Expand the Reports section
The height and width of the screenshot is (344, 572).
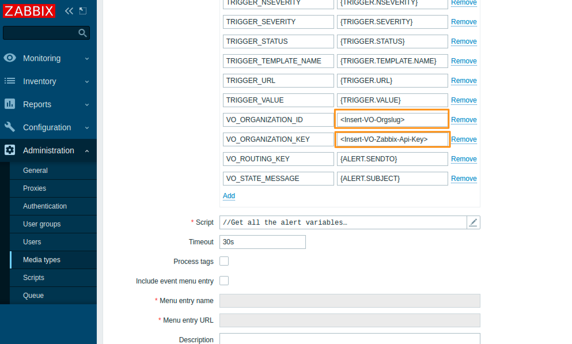click(x=87, y=104)
